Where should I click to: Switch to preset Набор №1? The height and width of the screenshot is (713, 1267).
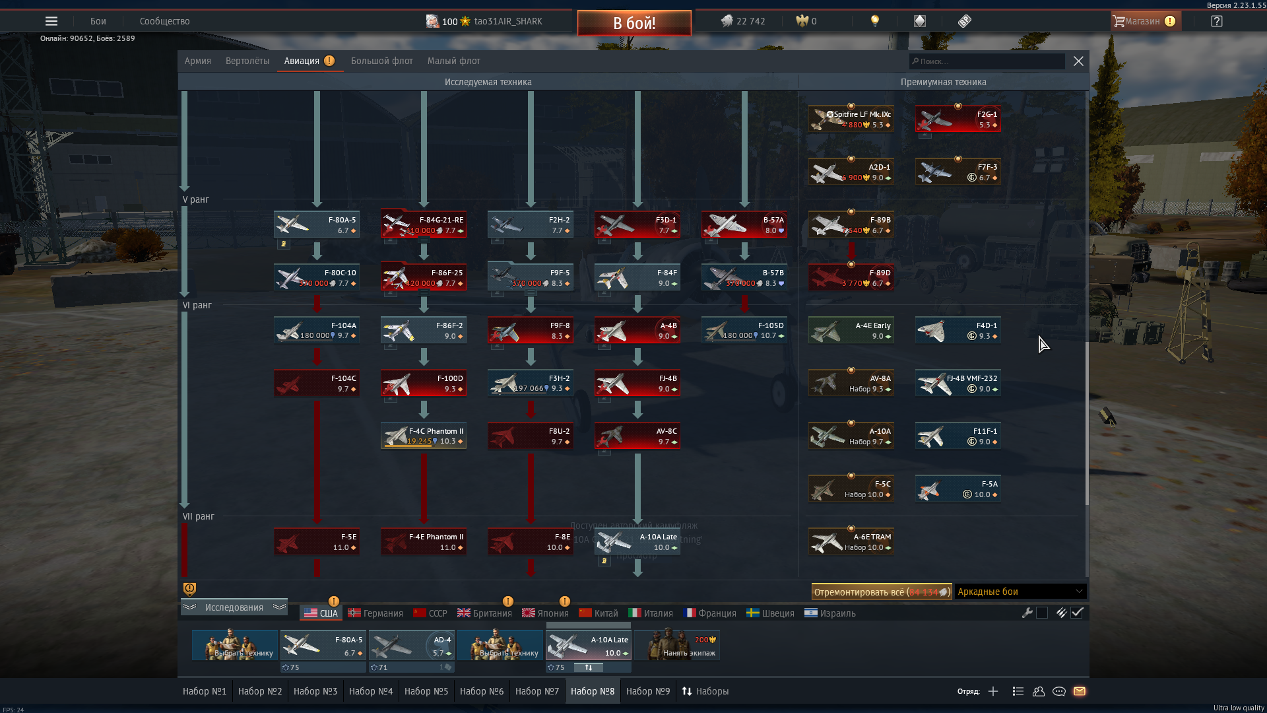[205, 691]
